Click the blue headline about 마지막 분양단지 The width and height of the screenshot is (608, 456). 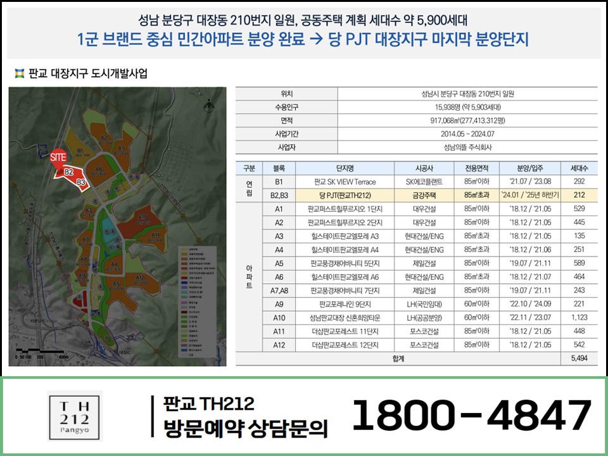(303, 39)
